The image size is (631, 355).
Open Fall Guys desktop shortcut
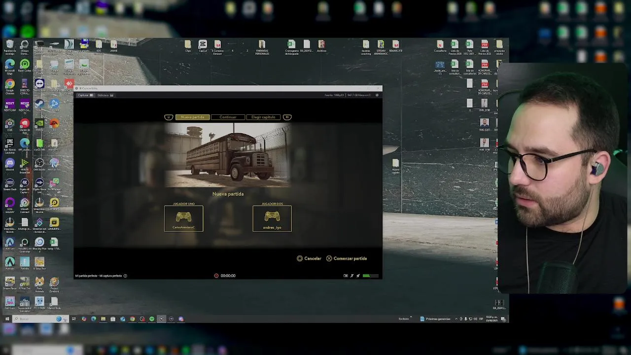[x=9, y=304]
